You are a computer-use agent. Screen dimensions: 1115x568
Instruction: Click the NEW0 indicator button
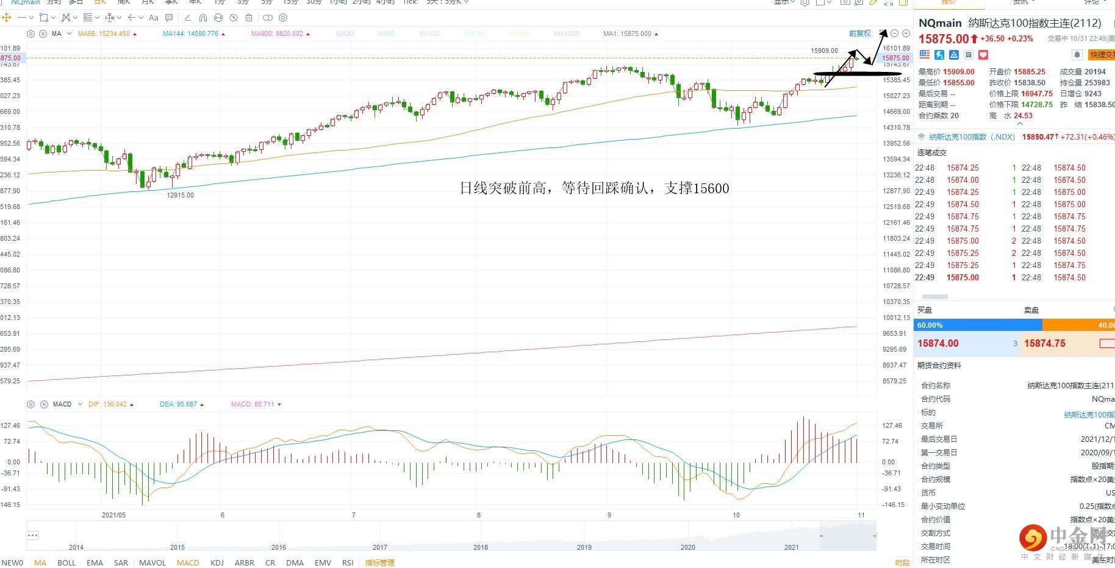point(12,563)
